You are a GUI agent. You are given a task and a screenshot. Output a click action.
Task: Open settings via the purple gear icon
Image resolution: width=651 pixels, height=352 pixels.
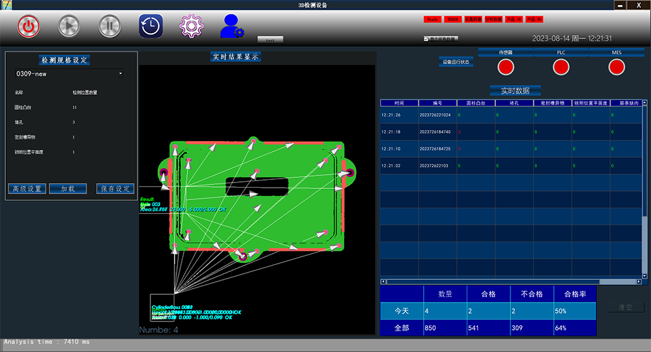pyautogui.click(x=191, y=27)
